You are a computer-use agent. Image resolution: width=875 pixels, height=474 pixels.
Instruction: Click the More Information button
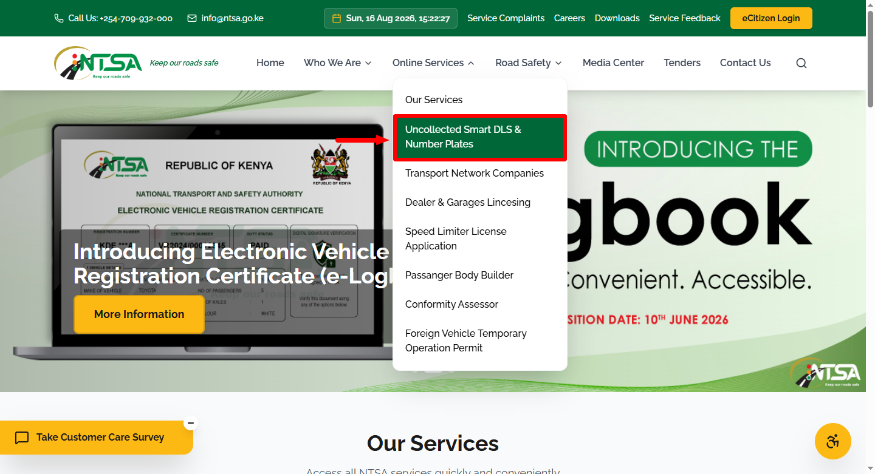(139, 314)
